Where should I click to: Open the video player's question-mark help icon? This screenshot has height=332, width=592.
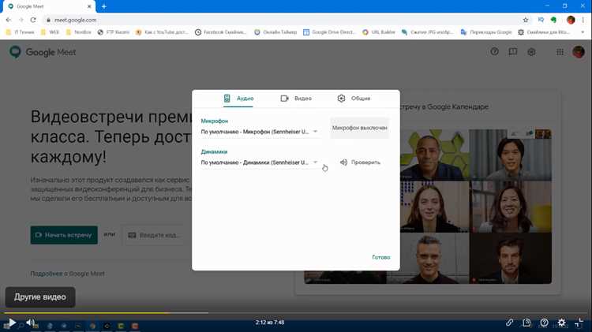[x=544, y=323]
